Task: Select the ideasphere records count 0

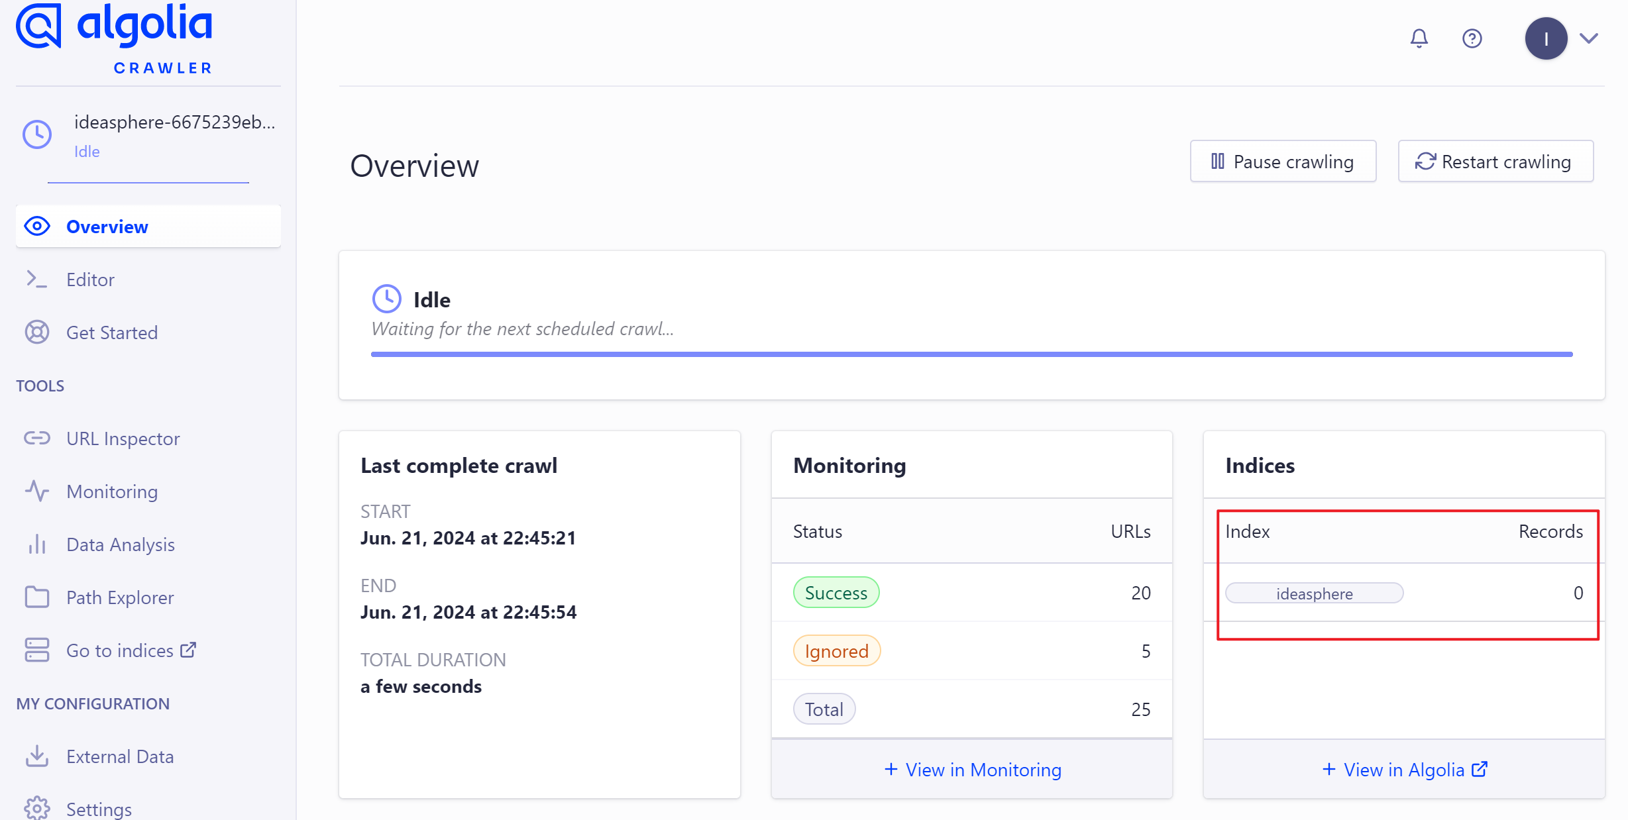Action: coord(1578,593)
